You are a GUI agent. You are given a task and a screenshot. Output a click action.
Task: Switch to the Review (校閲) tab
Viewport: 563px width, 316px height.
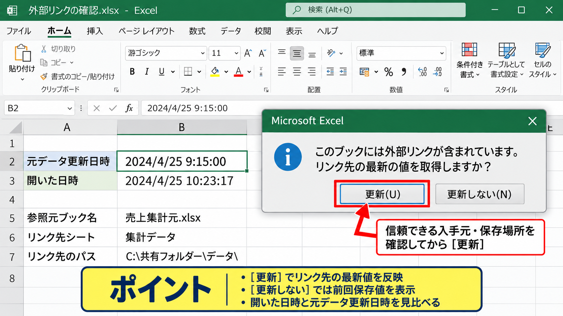tap(263, 31)
